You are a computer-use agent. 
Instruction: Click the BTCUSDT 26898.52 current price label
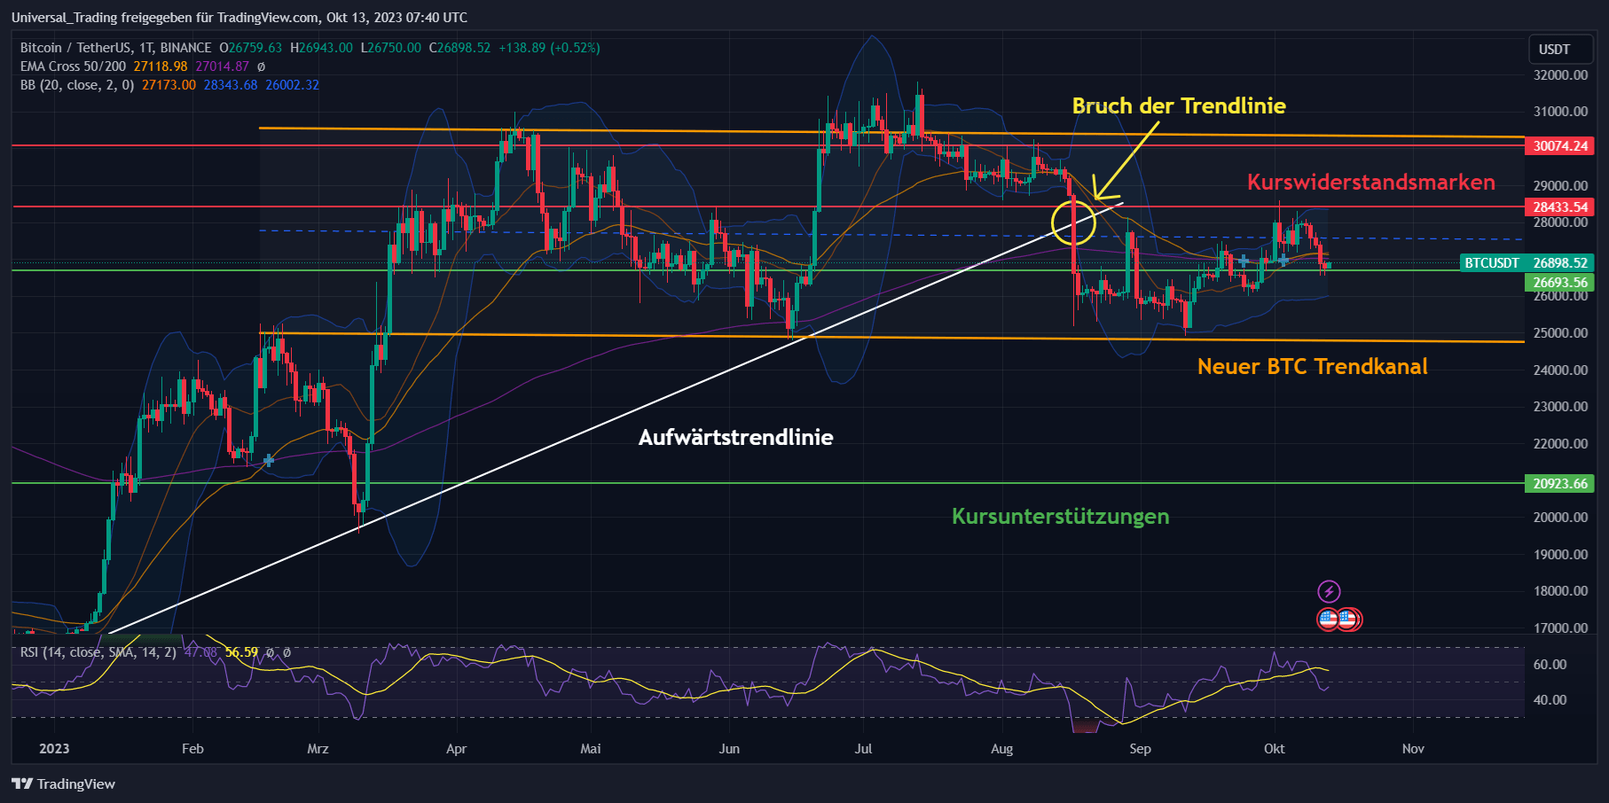point(1527,263)
